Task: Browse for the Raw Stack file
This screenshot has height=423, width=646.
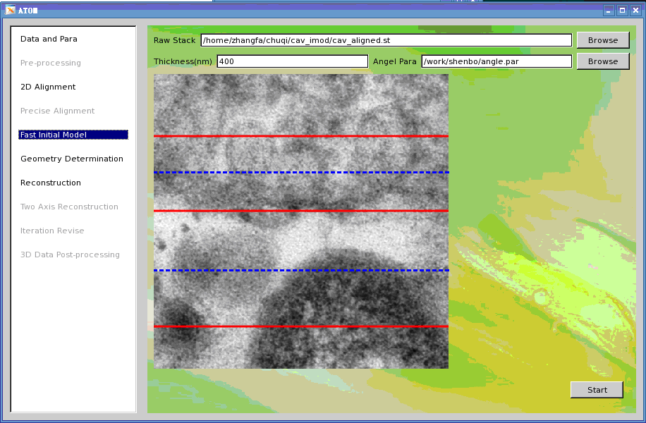Action: tap(603, 40)
